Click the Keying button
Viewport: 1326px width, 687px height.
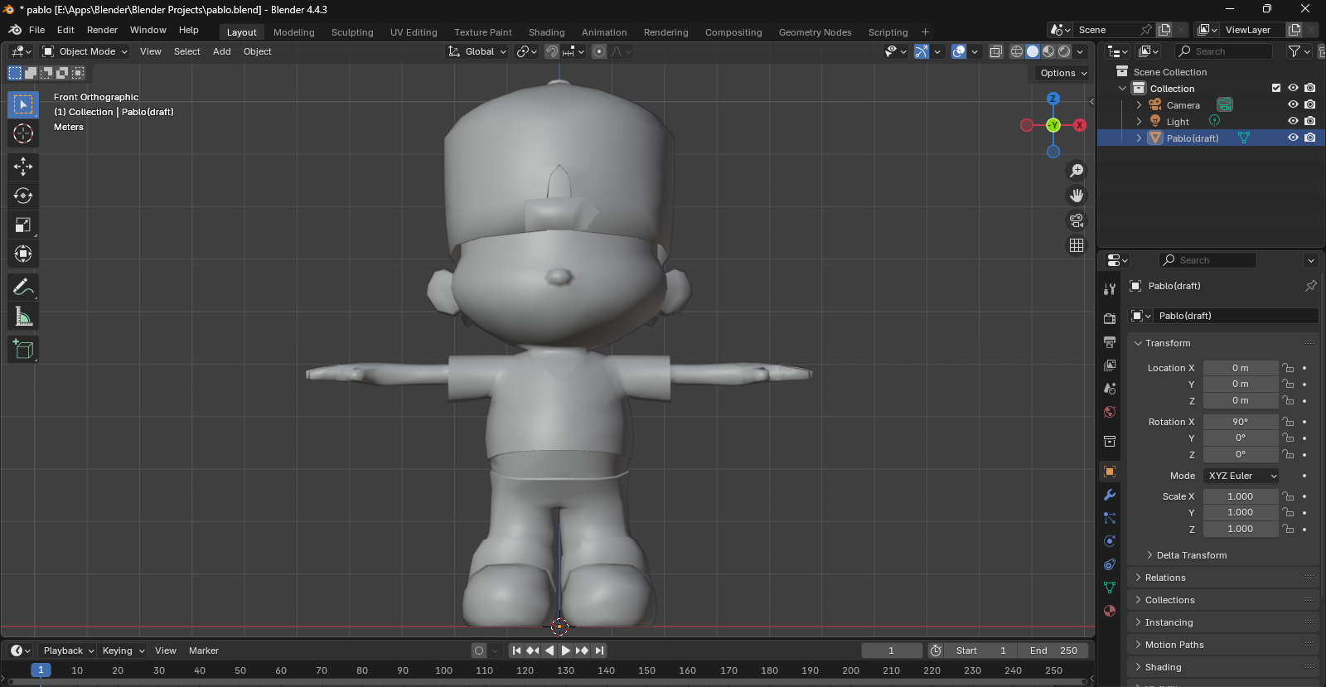(x=123, y=651)
